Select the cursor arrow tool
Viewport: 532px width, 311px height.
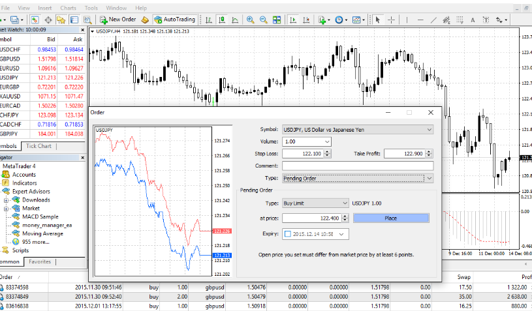click(x=377, y=20)
